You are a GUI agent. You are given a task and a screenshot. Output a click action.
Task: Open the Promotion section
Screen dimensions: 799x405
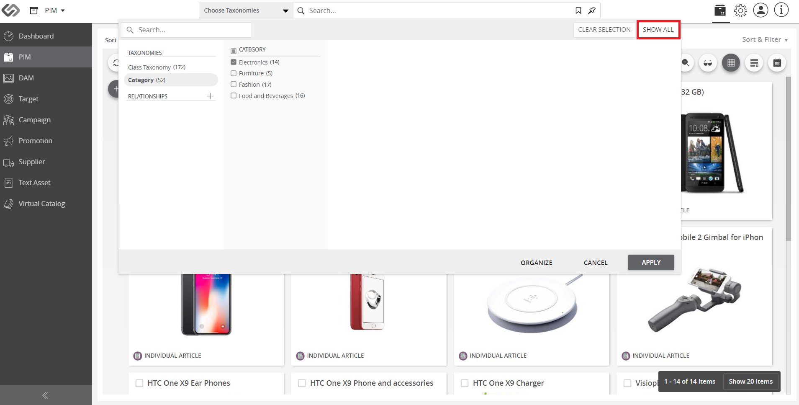[46, 141]
